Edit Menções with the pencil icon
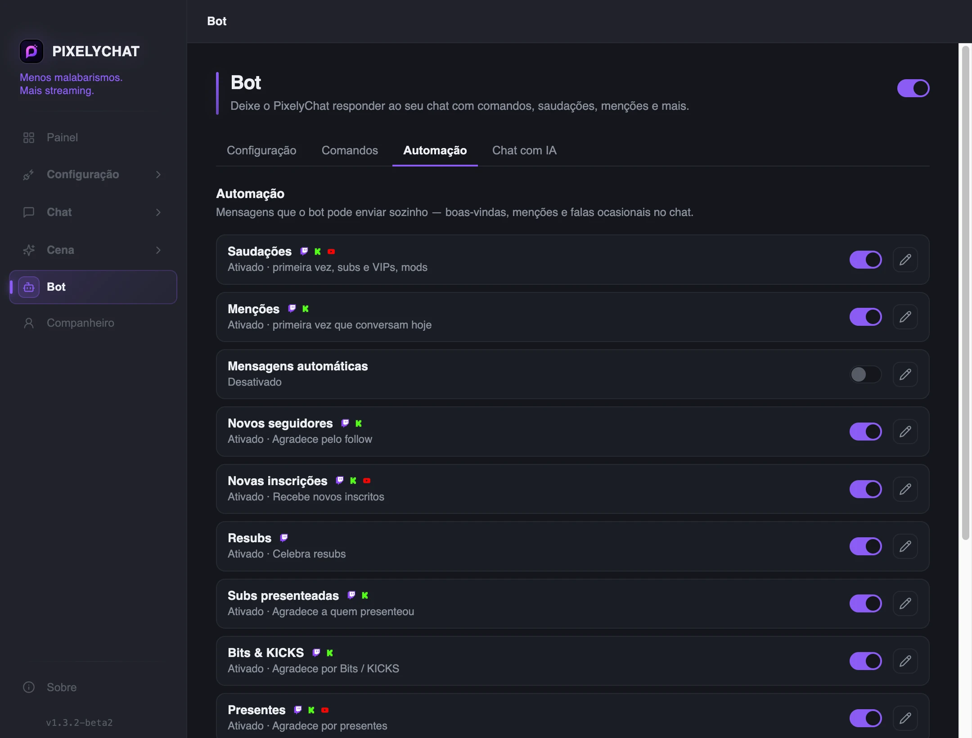This screenshot has width=972, height=738. (x=905, y=317)
